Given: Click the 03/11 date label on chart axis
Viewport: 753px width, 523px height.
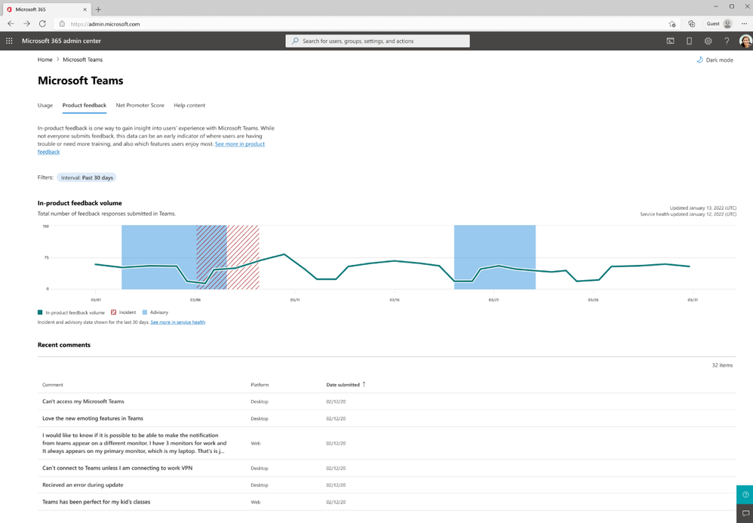Looking at the screenshot, I should [295, 300].
